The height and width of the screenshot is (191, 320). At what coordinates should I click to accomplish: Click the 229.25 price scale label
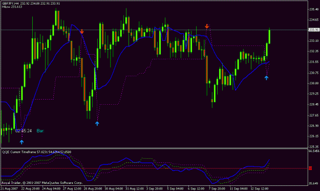[x=314, y=93]
